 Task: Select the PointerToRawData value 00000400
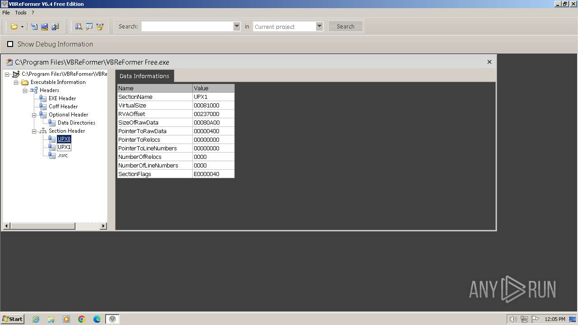point(214,131)
